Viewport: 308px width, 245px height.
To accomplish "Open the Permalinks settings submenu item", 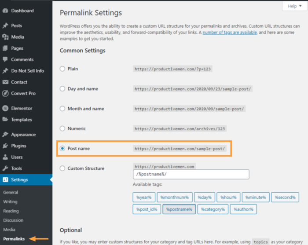I will coord(14,238).
